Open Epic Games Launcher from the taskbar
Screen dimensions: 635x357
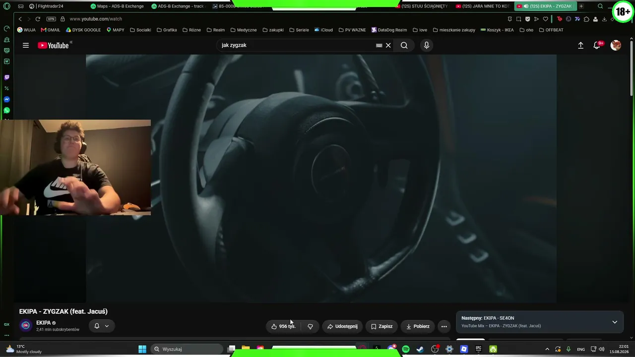(x=478, y=349)
